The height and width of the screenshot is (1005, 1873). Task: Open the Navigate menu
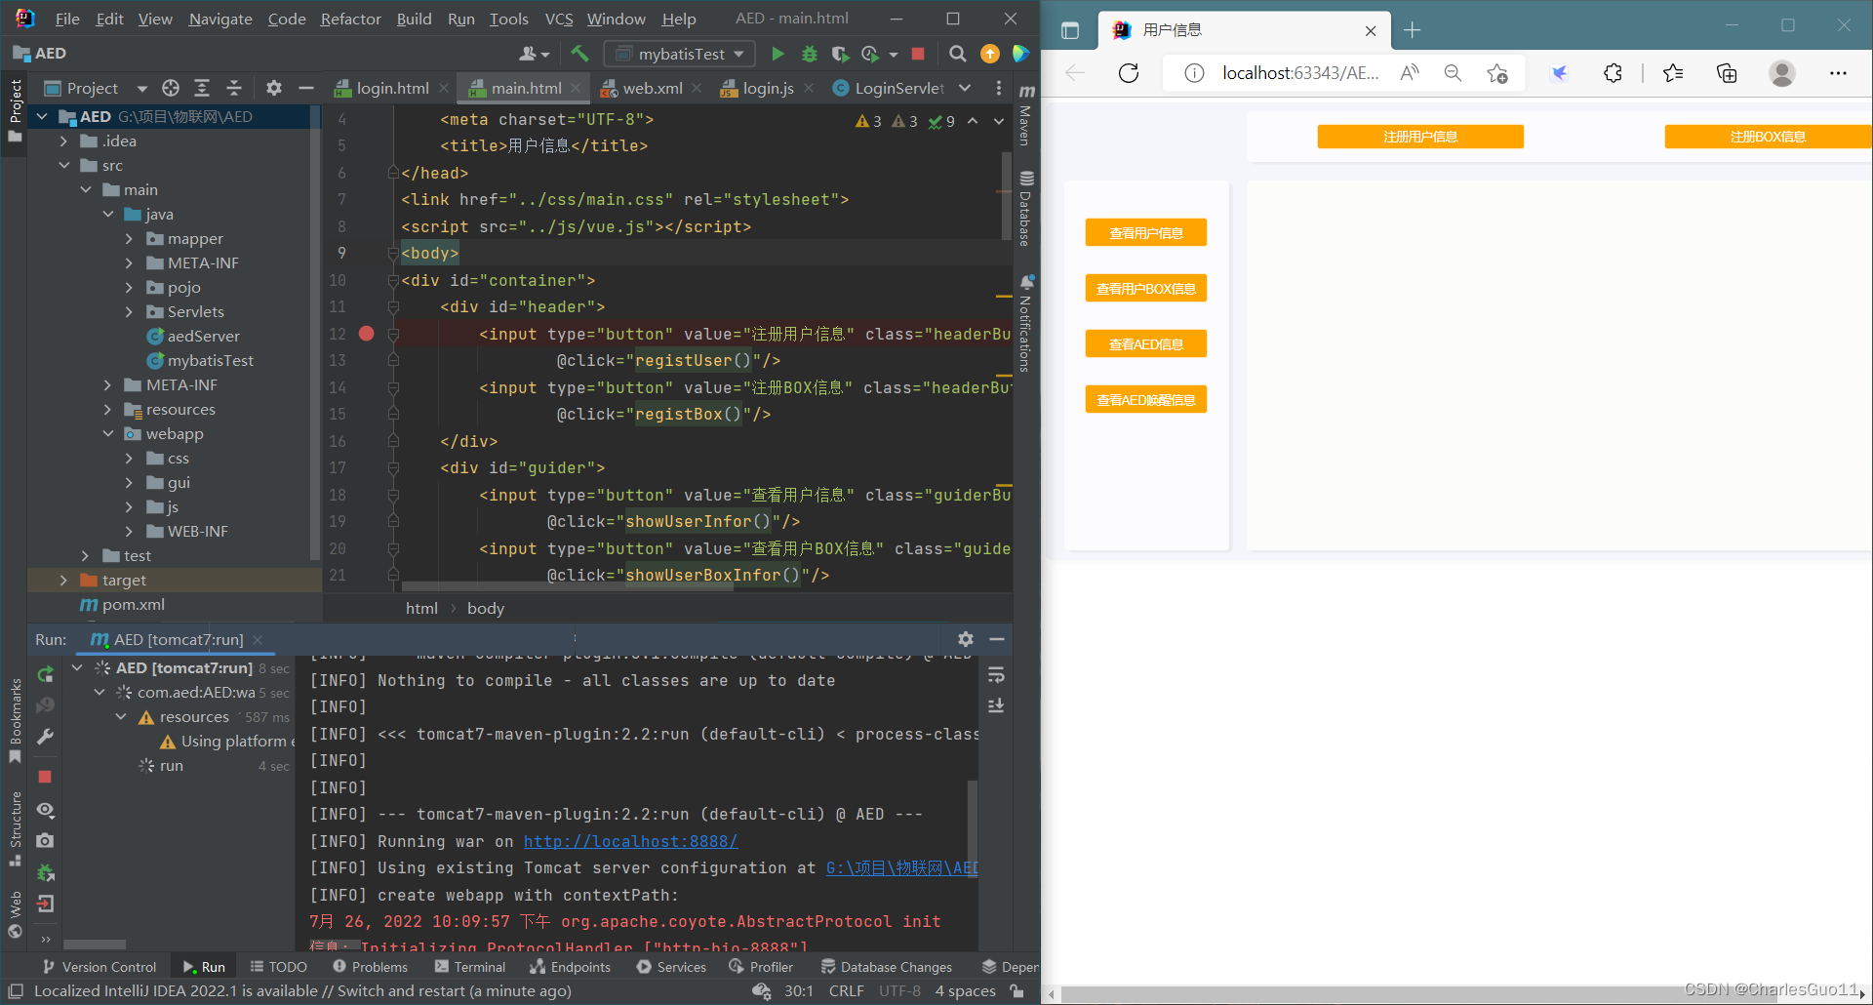(x=220, y=19)
